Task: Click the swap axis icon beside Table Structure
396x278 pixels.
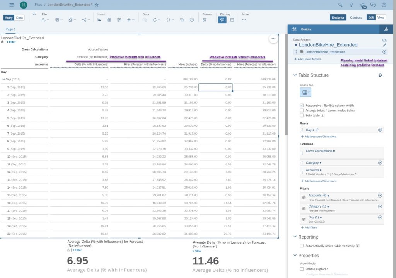Action: pyautogui.click(x=380, y=75)
